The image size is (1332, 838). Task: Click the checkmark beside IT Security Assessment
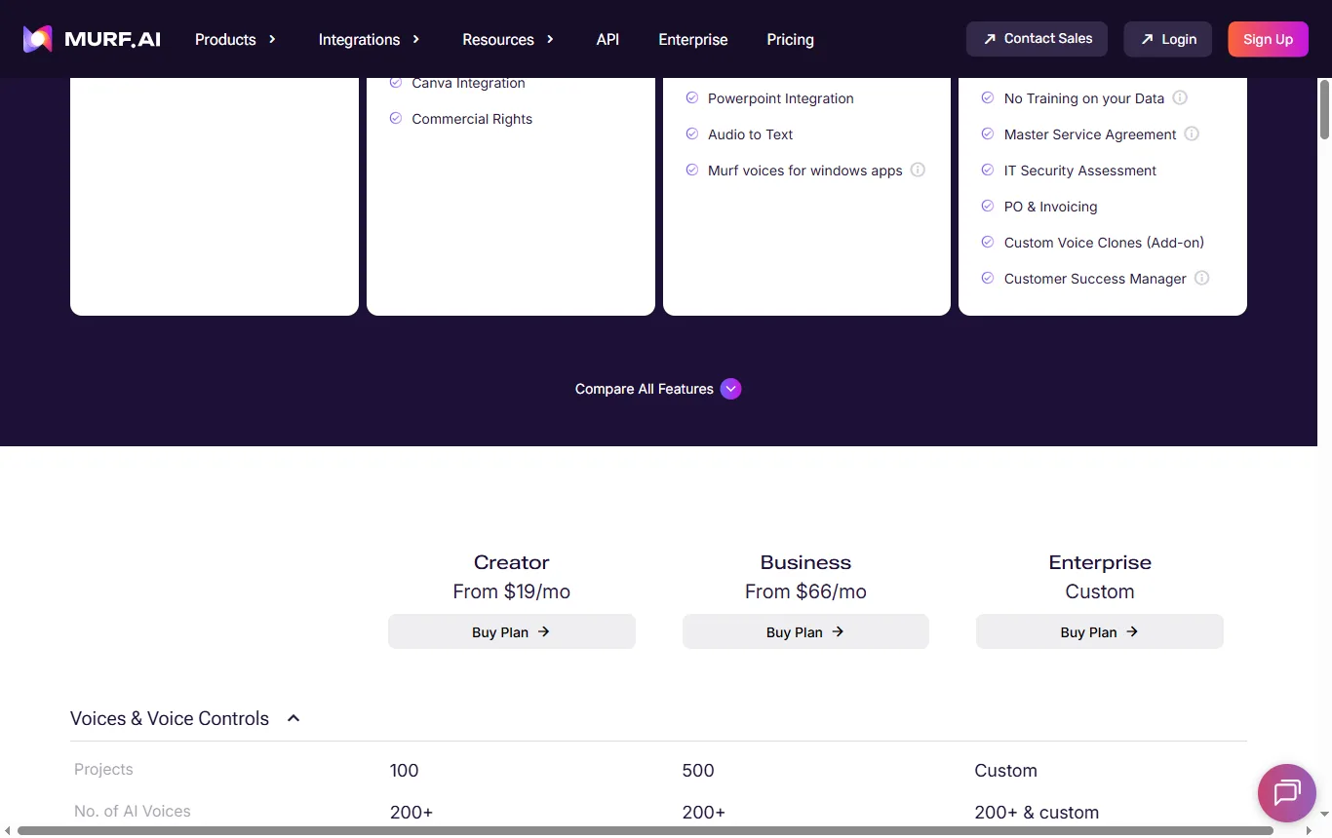click(988, 170)
